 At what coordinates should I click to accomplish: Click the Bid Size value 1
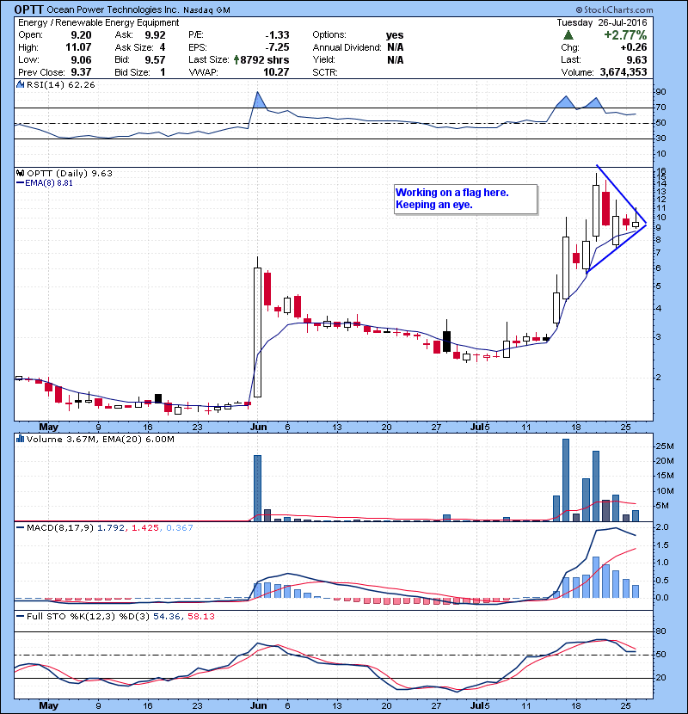point(163,72)
